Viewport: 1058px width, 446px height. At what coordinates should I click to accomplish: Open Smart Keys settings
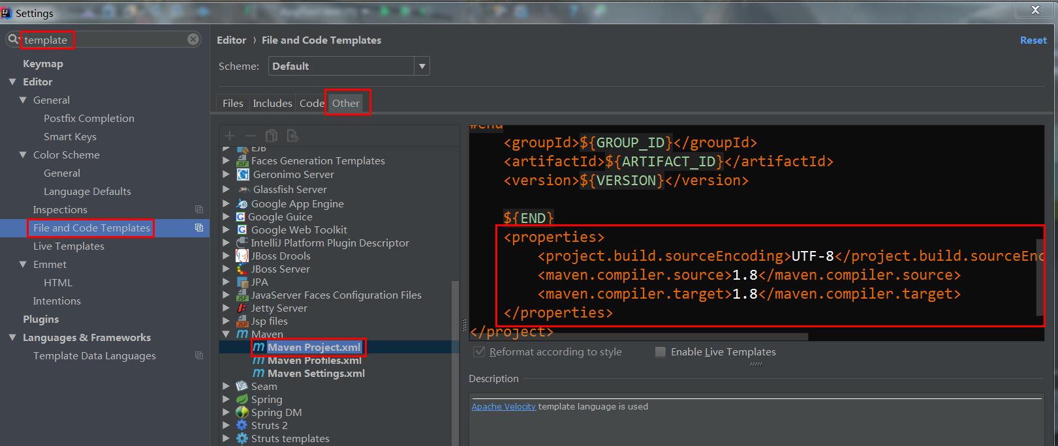click(70, 136)
